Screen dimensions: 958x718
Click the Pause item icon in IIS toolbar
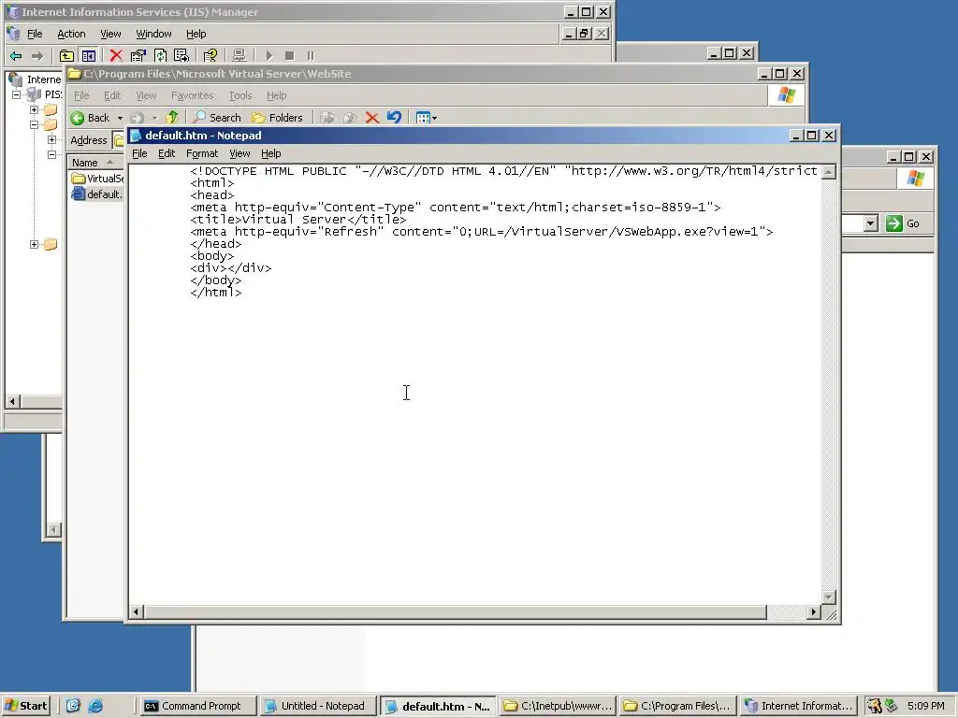[x=311, y=55]
